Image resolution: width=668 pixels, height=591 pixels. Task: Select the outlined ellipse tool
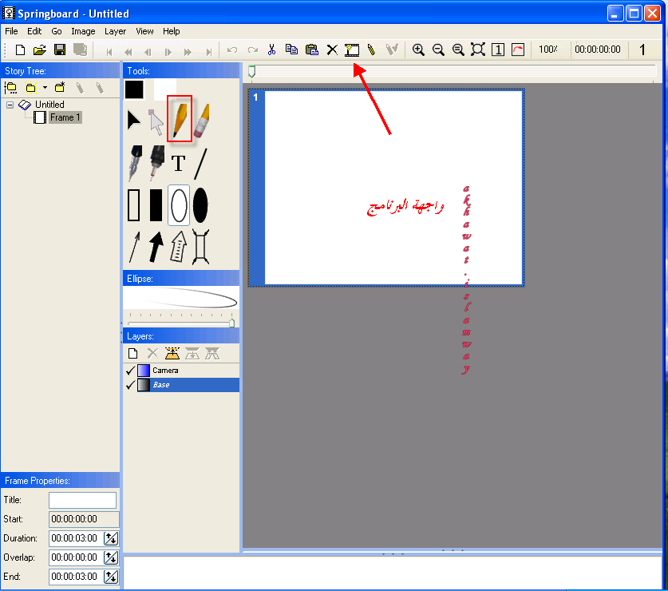pos(179,205)
